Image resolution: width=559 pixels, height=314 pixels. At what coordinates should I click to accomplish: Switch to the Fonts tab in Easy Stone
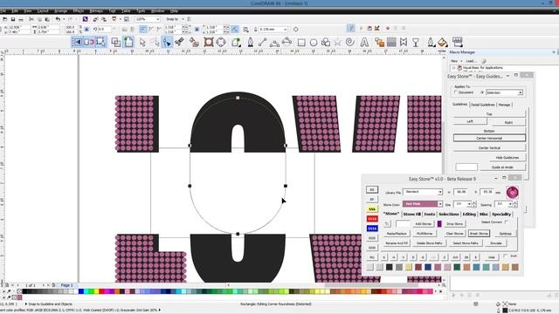point(430,214)
